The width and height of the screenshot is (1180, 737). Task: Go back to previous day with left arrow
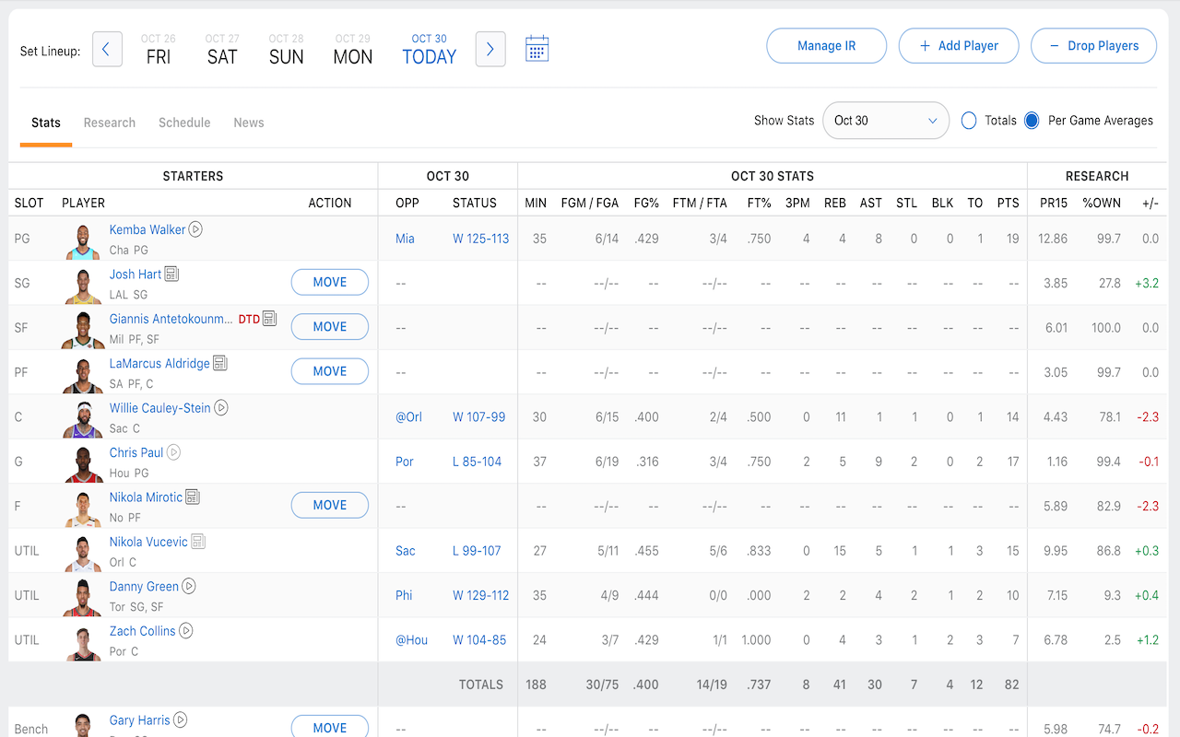point(107,49)
